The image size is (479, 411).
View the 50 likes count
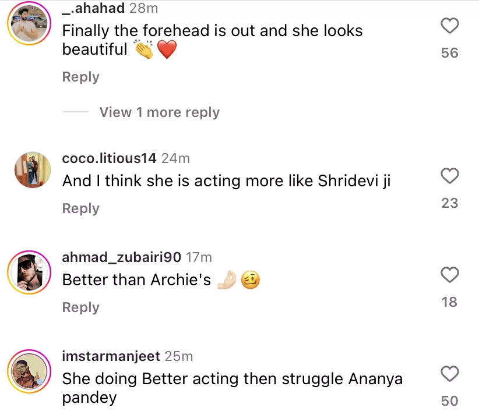(x=449, y=401)
